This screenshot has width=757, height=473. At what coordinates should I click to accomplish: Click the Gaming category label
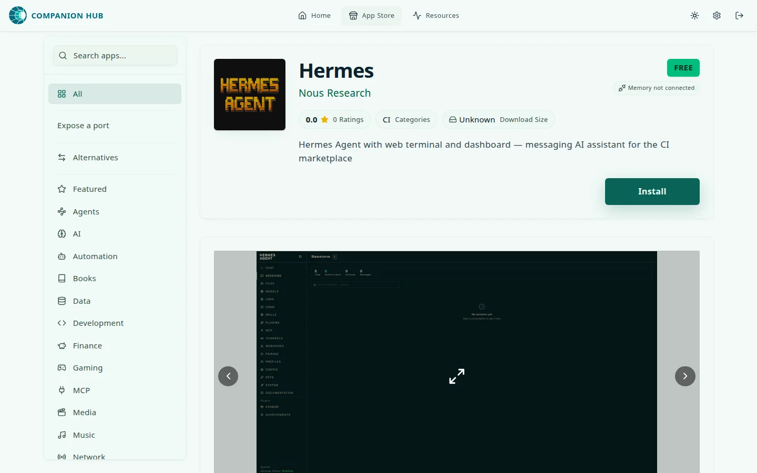88,368
